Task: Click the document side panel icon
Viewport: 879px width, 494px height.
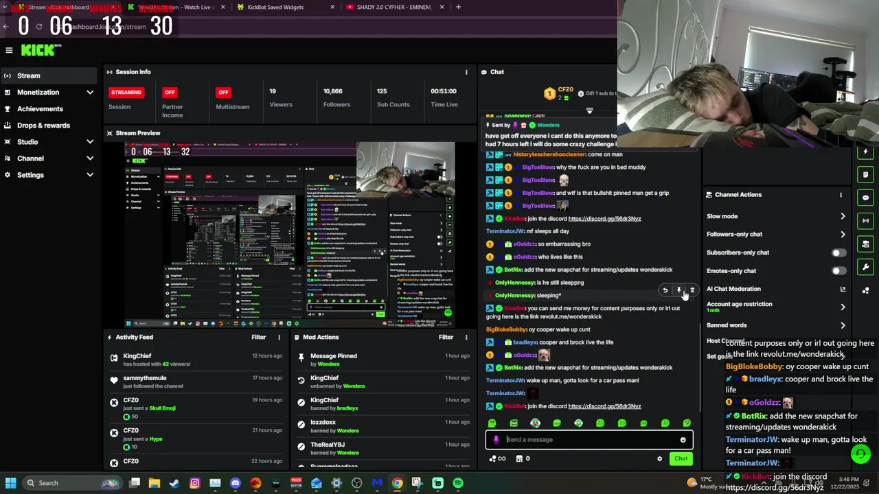Action: (x=865, y=174)
